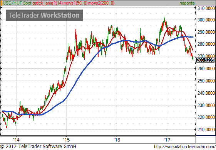Image resolution: width=216 pixels, height=150 pixels.
Task: Open the workstation.teletrader.com link
Action: click(185, 147)
